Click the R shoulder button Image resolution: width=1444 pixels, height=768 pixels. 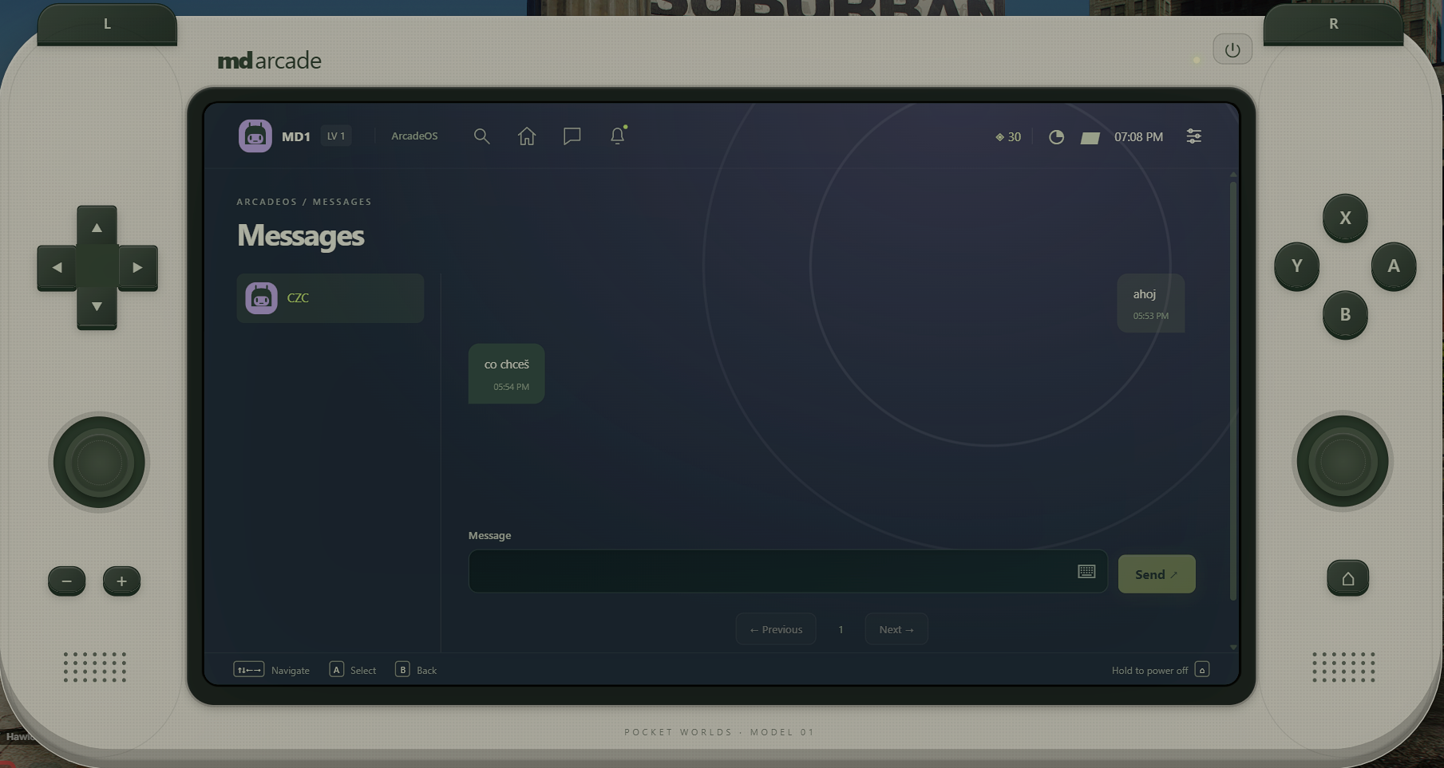pos(1333,24)
